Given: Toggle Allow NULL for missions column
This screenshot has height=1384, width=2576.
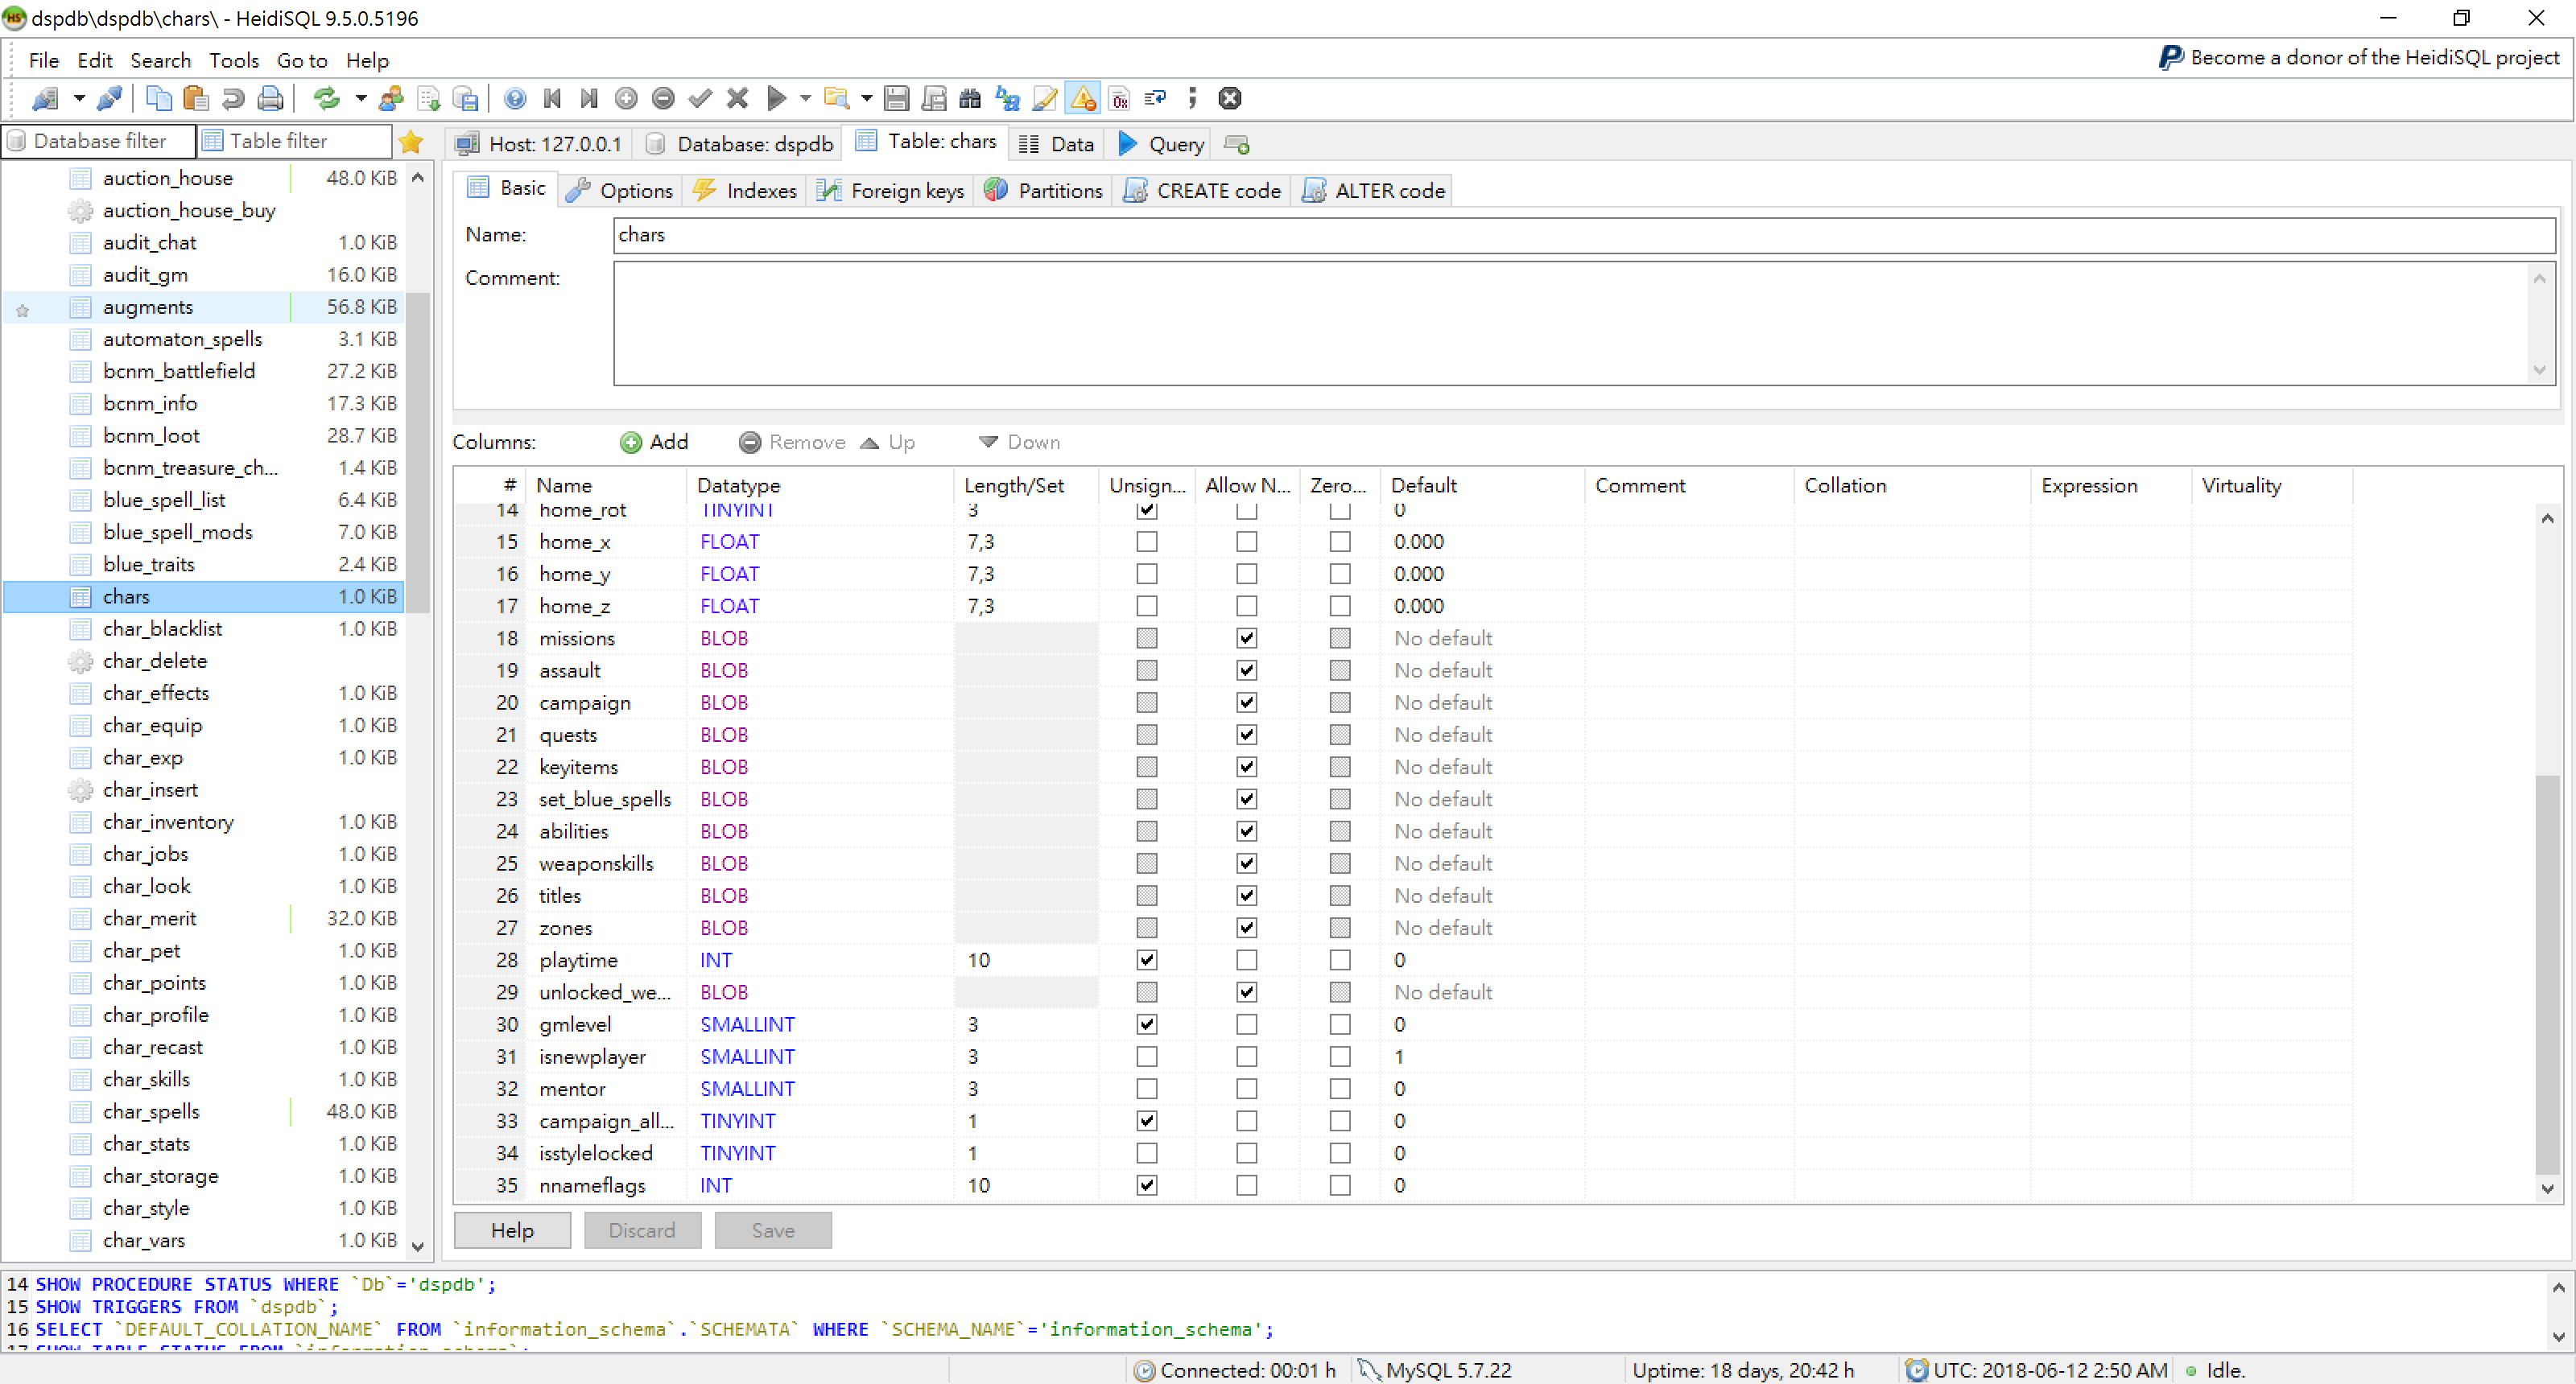Looking at the screenshot, I should coord(1245,639).
